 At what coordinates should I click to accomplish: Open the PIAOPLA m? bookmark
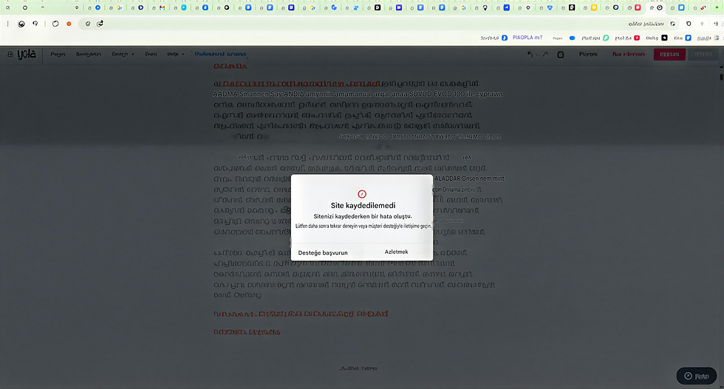pyautogui.click(x=527, y=38)
